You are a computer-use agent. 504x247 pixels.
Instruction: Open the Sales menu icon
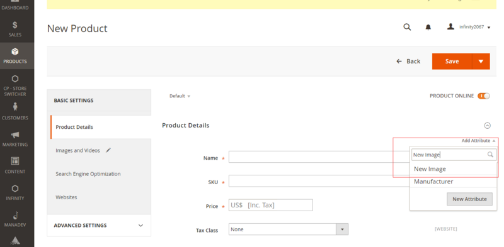tap(14, 25)
